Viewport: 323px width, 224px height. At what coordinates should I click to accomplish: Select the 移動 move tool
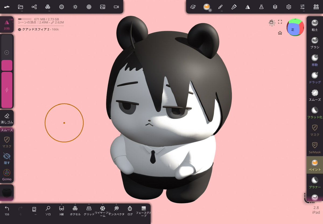(315, 60)
